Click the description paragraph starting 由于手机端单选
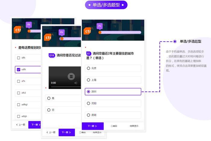The width and height of the screenshot is (211, 141). click(186, 61)
